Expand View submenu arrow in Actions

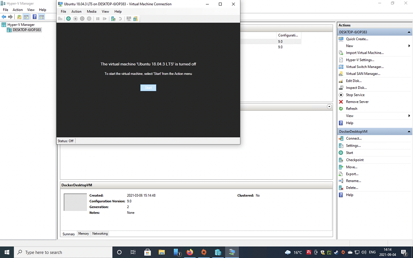(x=409, y=116)
